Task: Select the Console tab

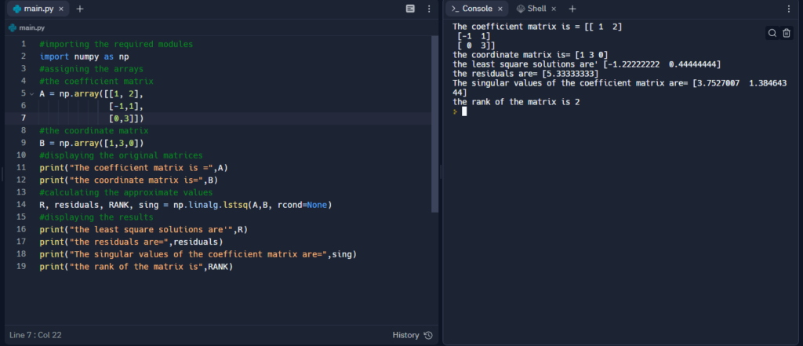Action: (477, 9)
